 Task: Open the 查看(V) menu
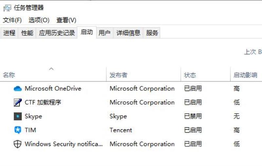coord(66,20)
